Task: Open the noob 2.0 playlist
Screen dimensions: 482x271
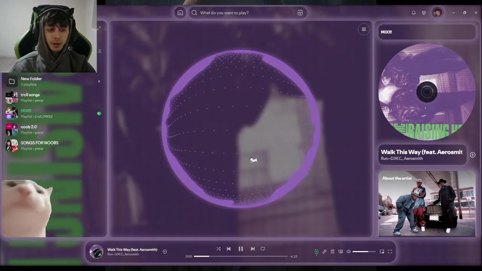Action: coord(53,129)
